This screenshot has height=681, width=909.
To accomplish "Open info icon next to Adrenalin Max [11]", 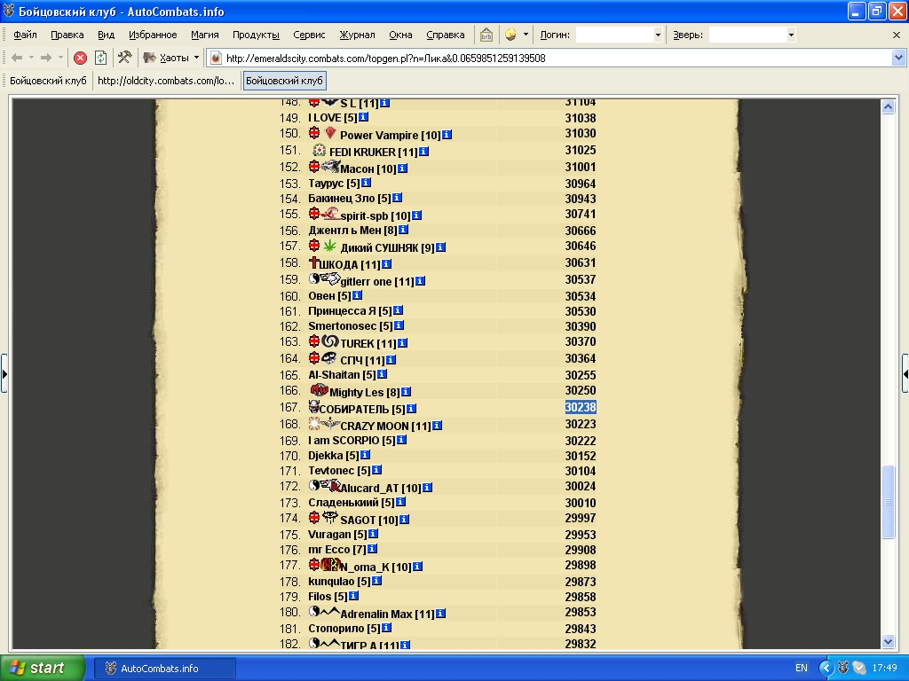I will click(440, 614).
